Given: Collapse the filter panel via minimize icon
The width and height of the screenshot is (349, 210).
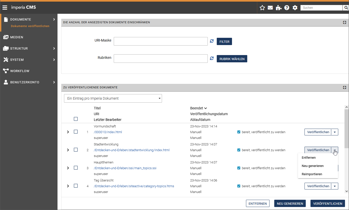Looking at the screenshot, I should pos(345,22).
